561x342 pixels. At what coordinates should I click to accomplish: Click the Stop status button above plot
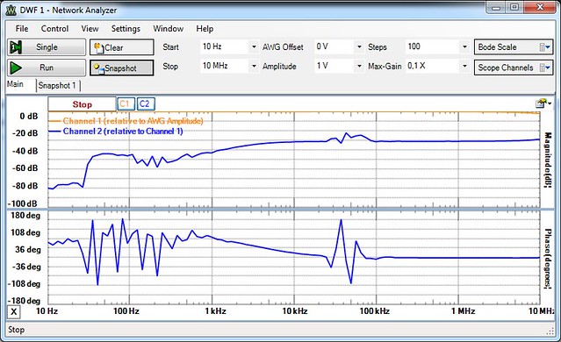(83, 104)
